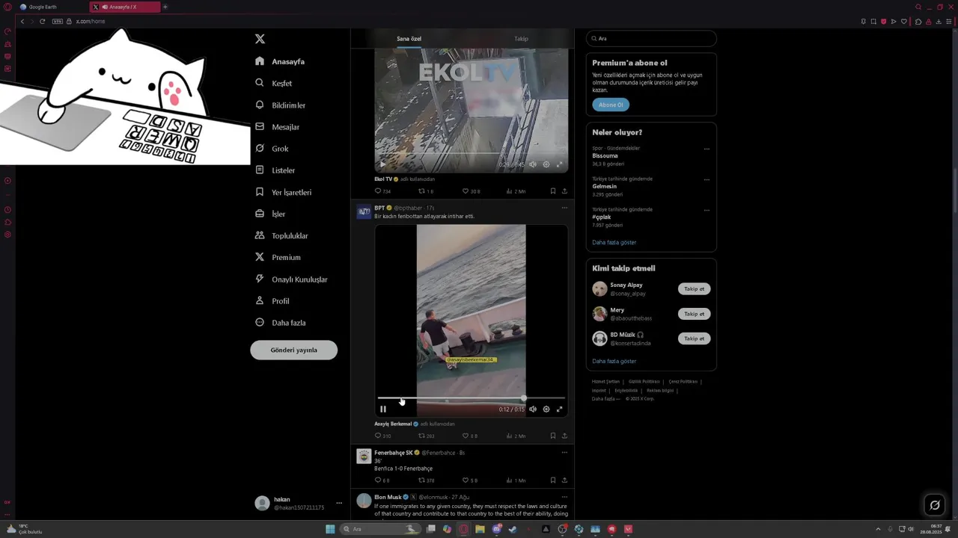Switch to the Sana özel tab
958x538 pixels.
[x=409, y=39]
